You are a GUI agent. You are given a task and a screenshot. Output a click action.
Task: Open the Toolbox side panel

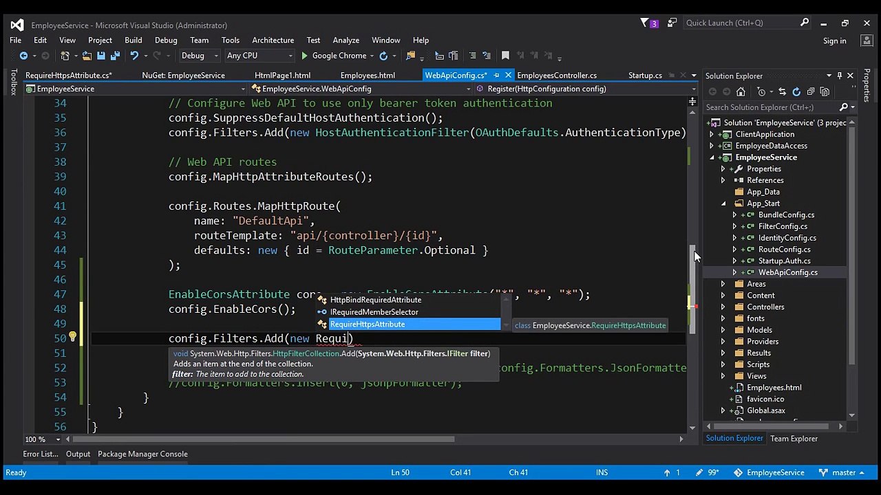tap(13, 82)
